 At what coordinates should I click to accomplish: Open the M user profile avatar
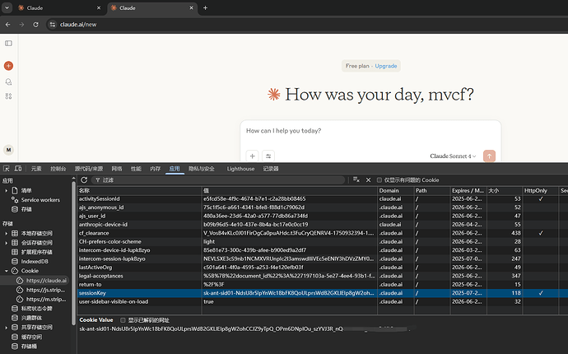(x=9, y=150)
